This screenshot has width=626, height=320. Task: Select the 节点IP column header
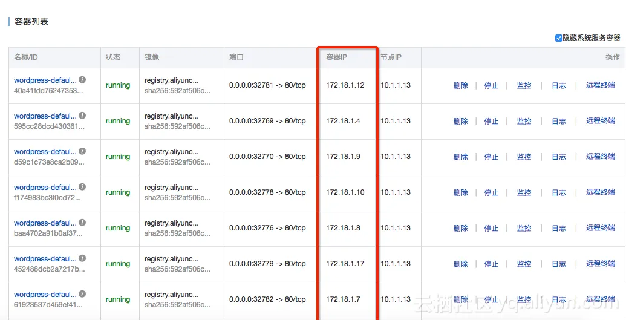point(391,57)
